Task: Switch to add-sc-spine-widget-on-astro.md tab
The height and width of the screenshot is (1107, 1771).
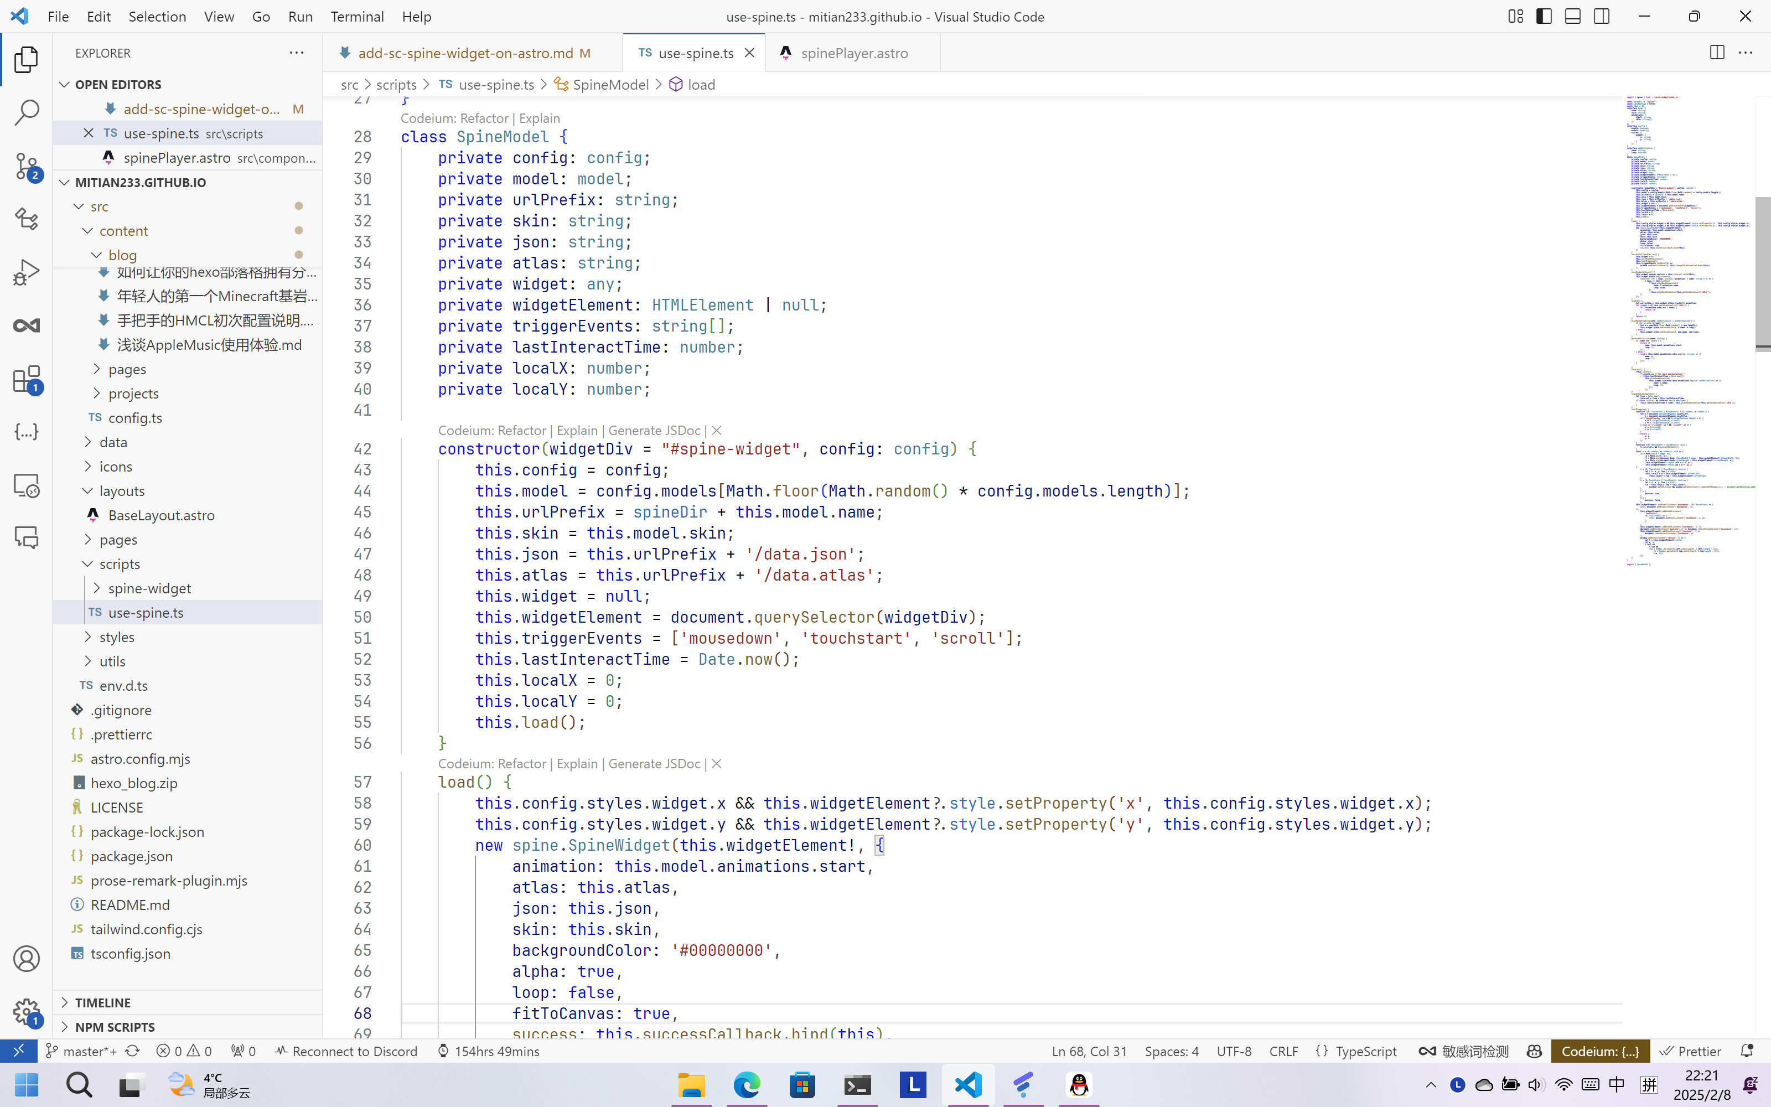Action: (473, 53)
